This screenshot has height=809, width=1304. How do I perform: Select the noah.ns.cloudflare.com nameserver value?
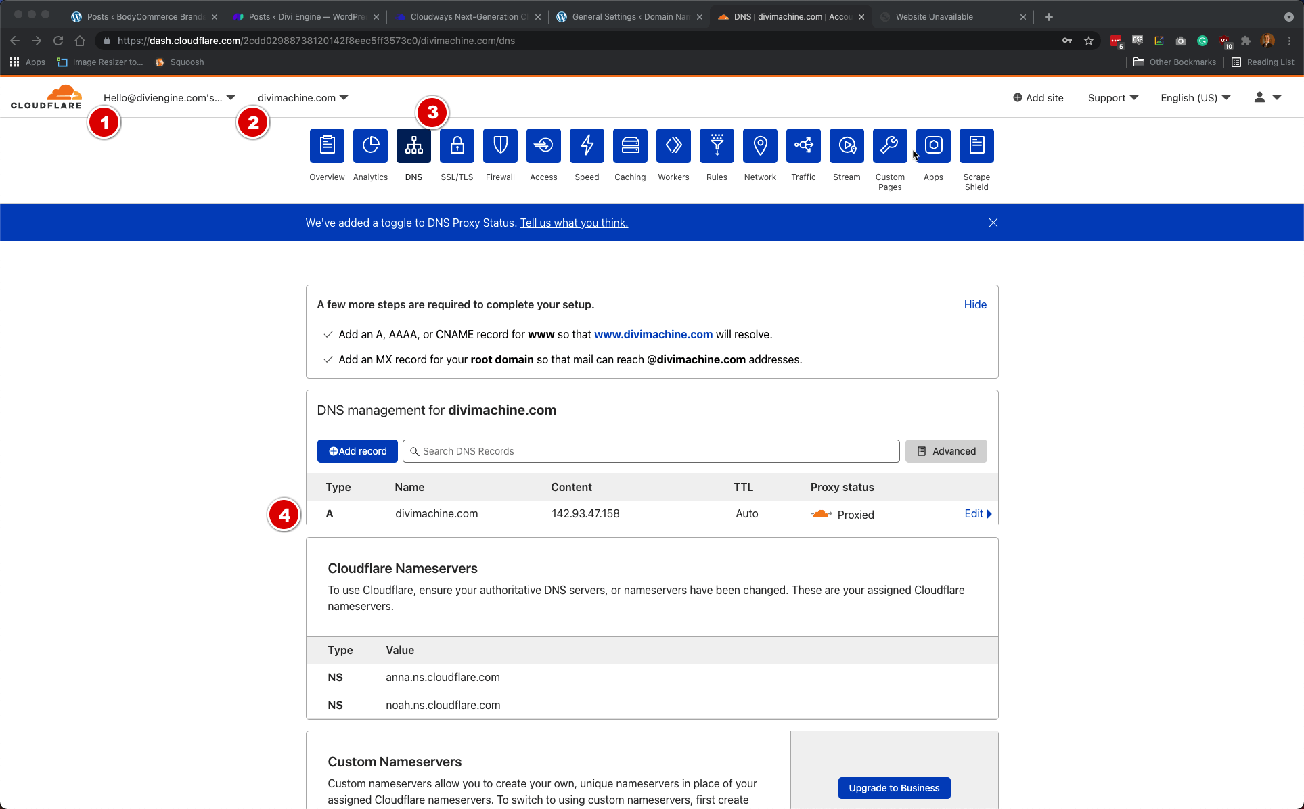443,706
